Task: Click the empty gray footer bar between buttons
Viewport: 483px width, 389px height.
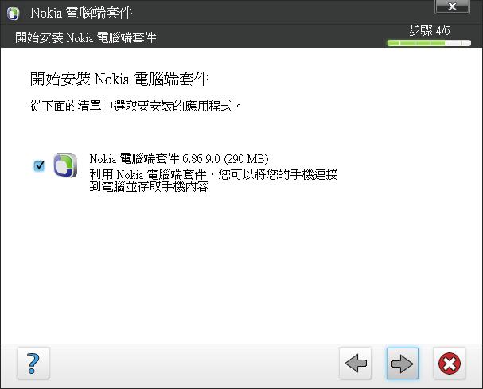Action: [194, 364]
